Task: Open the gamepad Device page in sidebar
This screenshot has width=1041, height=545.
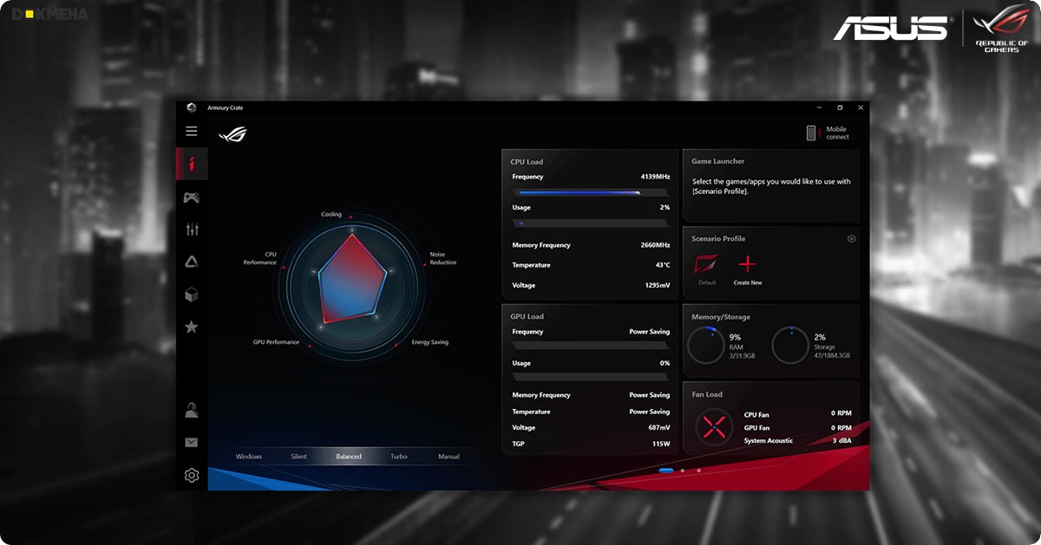Action: tap(192, 198)
